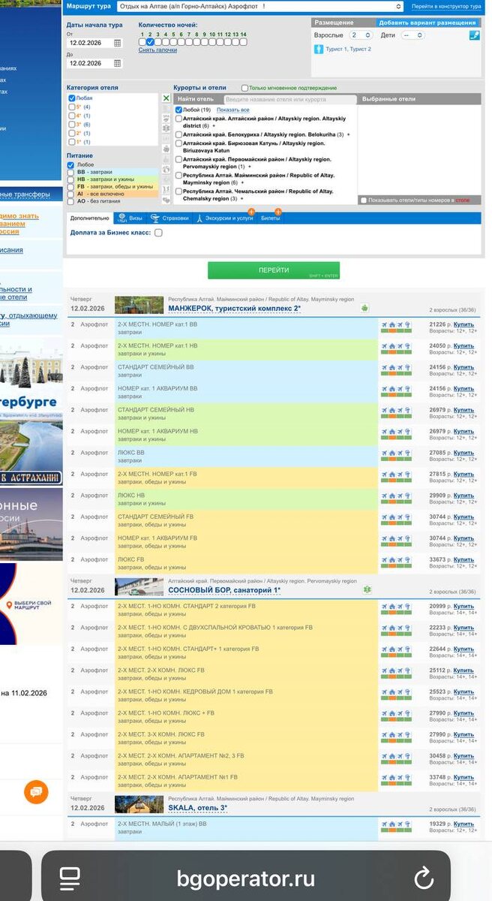492x901 pixels.
Task: Open Экскурсии и услуги tab
Action: click(225, 218)
